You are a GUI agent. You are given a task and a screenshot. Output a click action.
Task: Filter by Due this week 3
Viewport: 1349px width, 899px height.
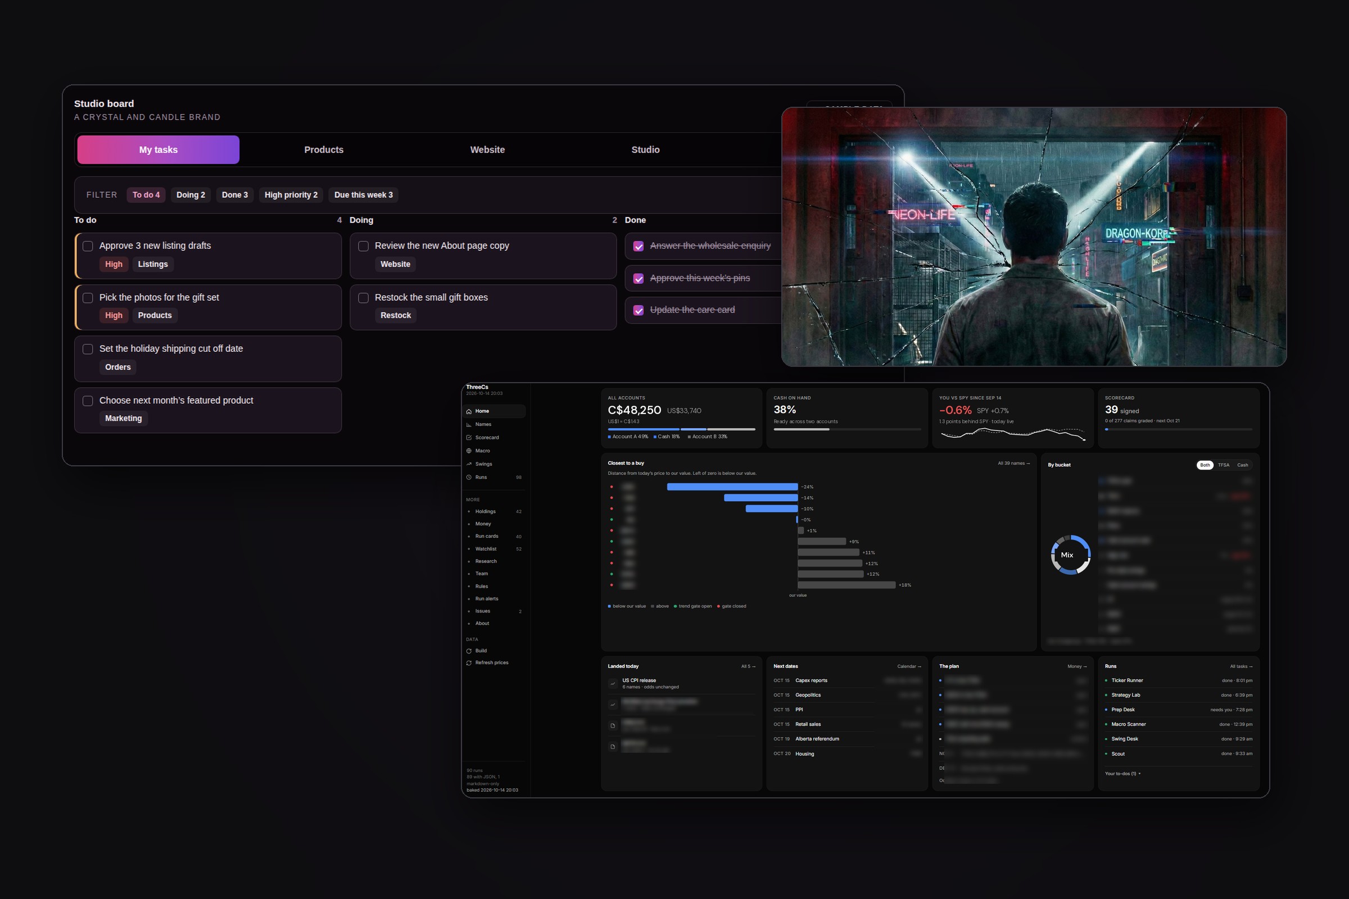point(364,195)
